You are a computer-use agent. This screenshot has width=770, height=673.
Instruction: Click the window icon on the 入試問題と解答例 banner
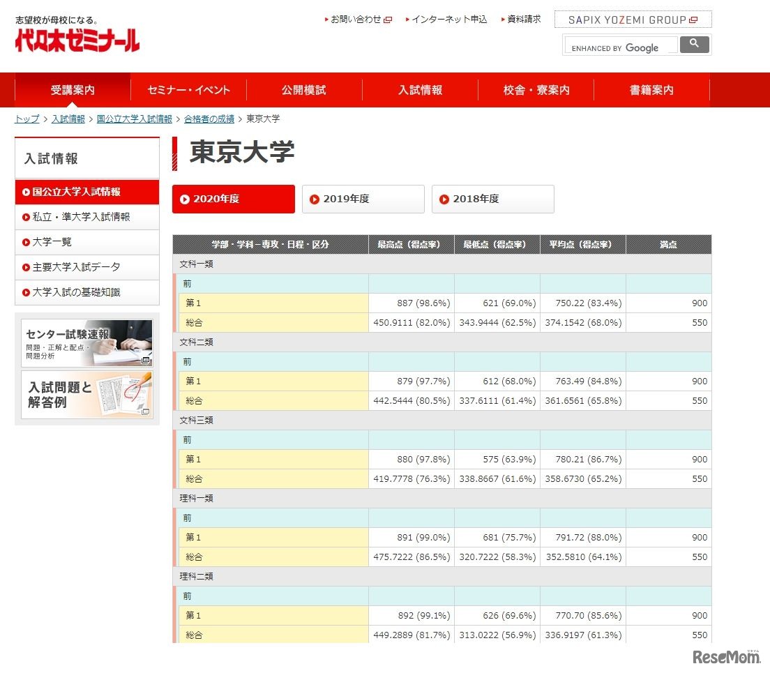tap(145, 410)
